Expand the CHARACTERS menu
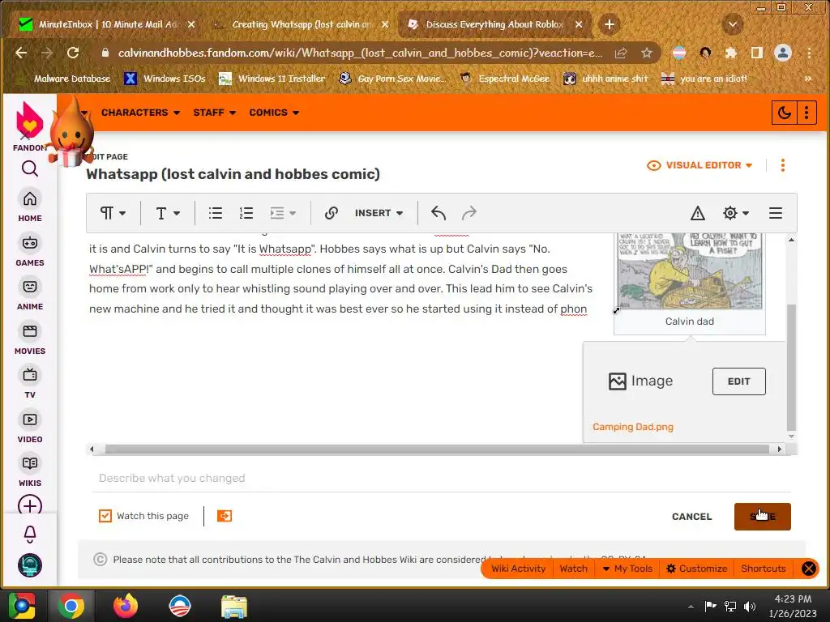This screenshot has width=830, height=622. coord(140,113)
